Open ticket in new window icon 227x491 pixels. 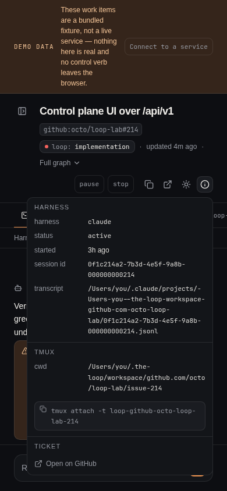(x=168, y=184)
